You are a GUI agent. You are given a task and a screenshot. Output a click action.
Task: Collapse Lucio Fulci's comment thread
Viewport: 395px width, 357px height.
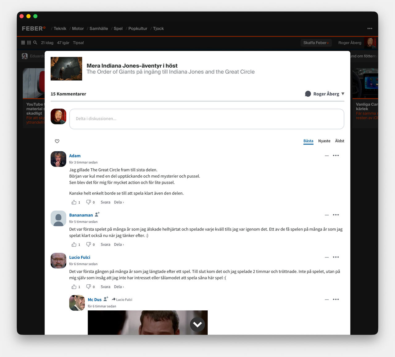(x=326, y=257)
